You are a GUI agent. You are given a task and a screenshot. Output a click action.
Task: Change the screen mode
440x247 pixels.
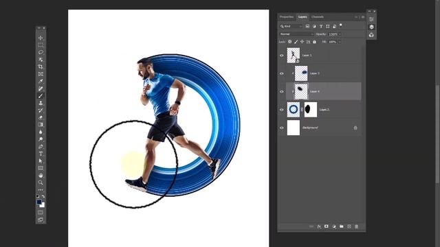click(x=41, y=220)
